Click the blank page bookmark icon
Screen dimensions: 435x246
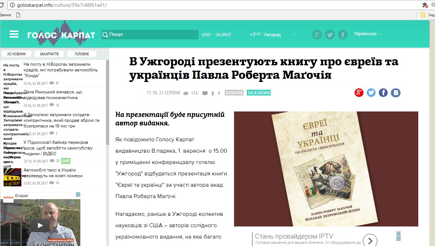click(18, 15)
